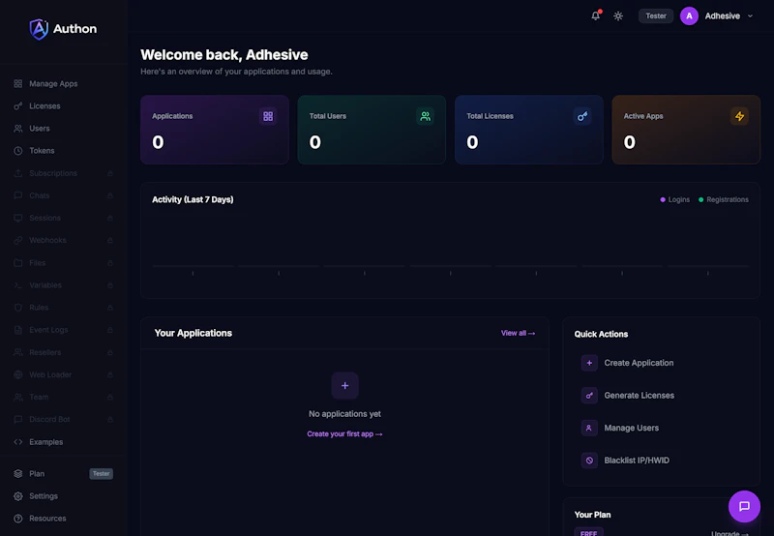Screen dimensions: 774x536
Task: Open the purple chat bubble button
Action: click(744, 506)
